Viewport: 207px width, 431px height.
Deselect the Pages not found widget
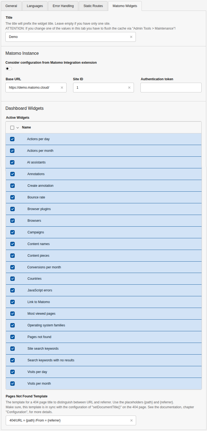pyautogui.click(x=12, y=337)
